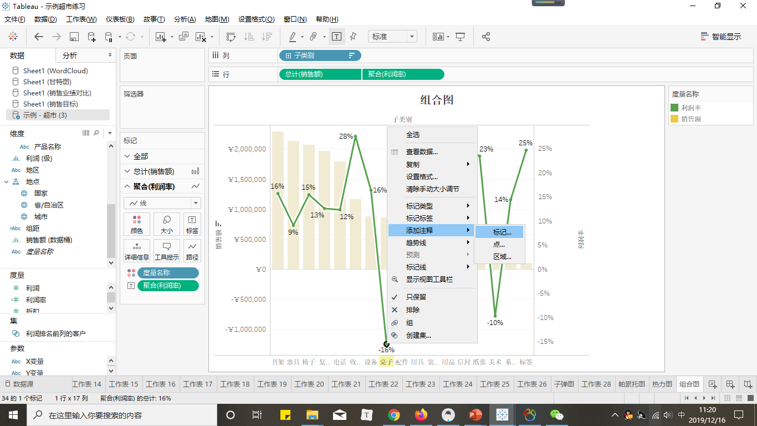
Task: Open the dimensions pane dropdown arrow
Action: coord(110,133)
